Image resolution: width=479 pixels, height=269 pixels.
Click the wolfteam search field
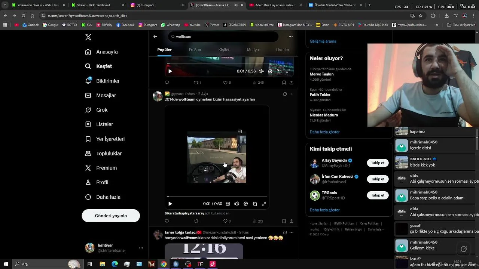coord(223,37)
